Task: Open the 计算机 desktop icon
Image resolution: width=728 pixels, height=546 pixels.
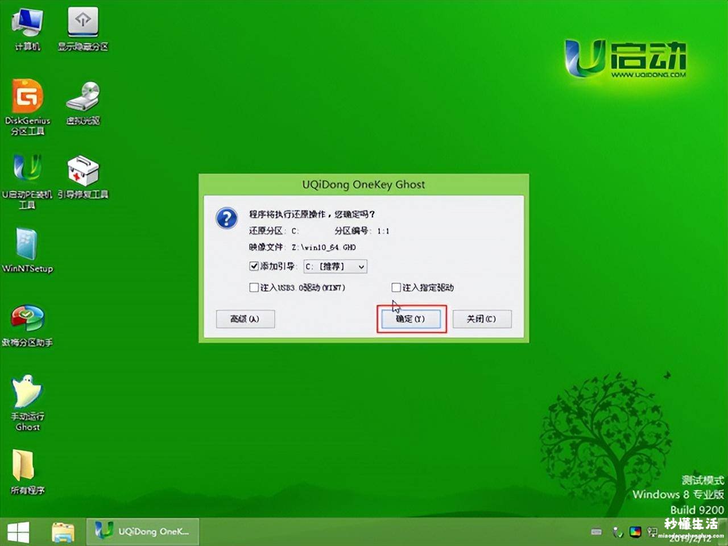Action: click(27, 30)
